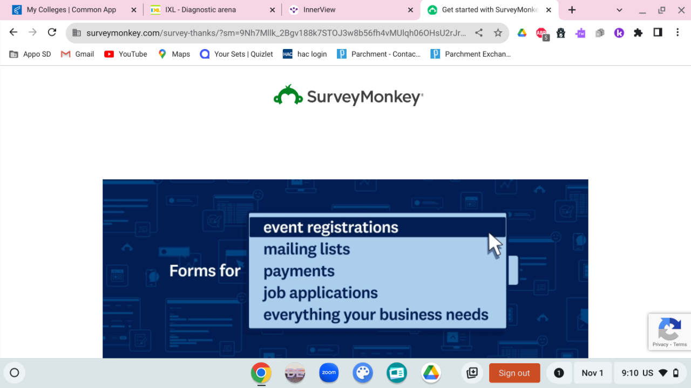Open the purple 'k' extension
The image size is (691, 388).
[x=619, y=33]
